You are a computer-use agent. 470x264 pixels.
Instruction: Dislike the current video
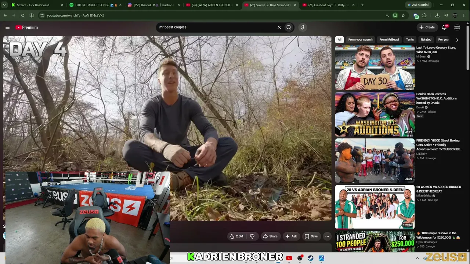(x=252, y=236)
